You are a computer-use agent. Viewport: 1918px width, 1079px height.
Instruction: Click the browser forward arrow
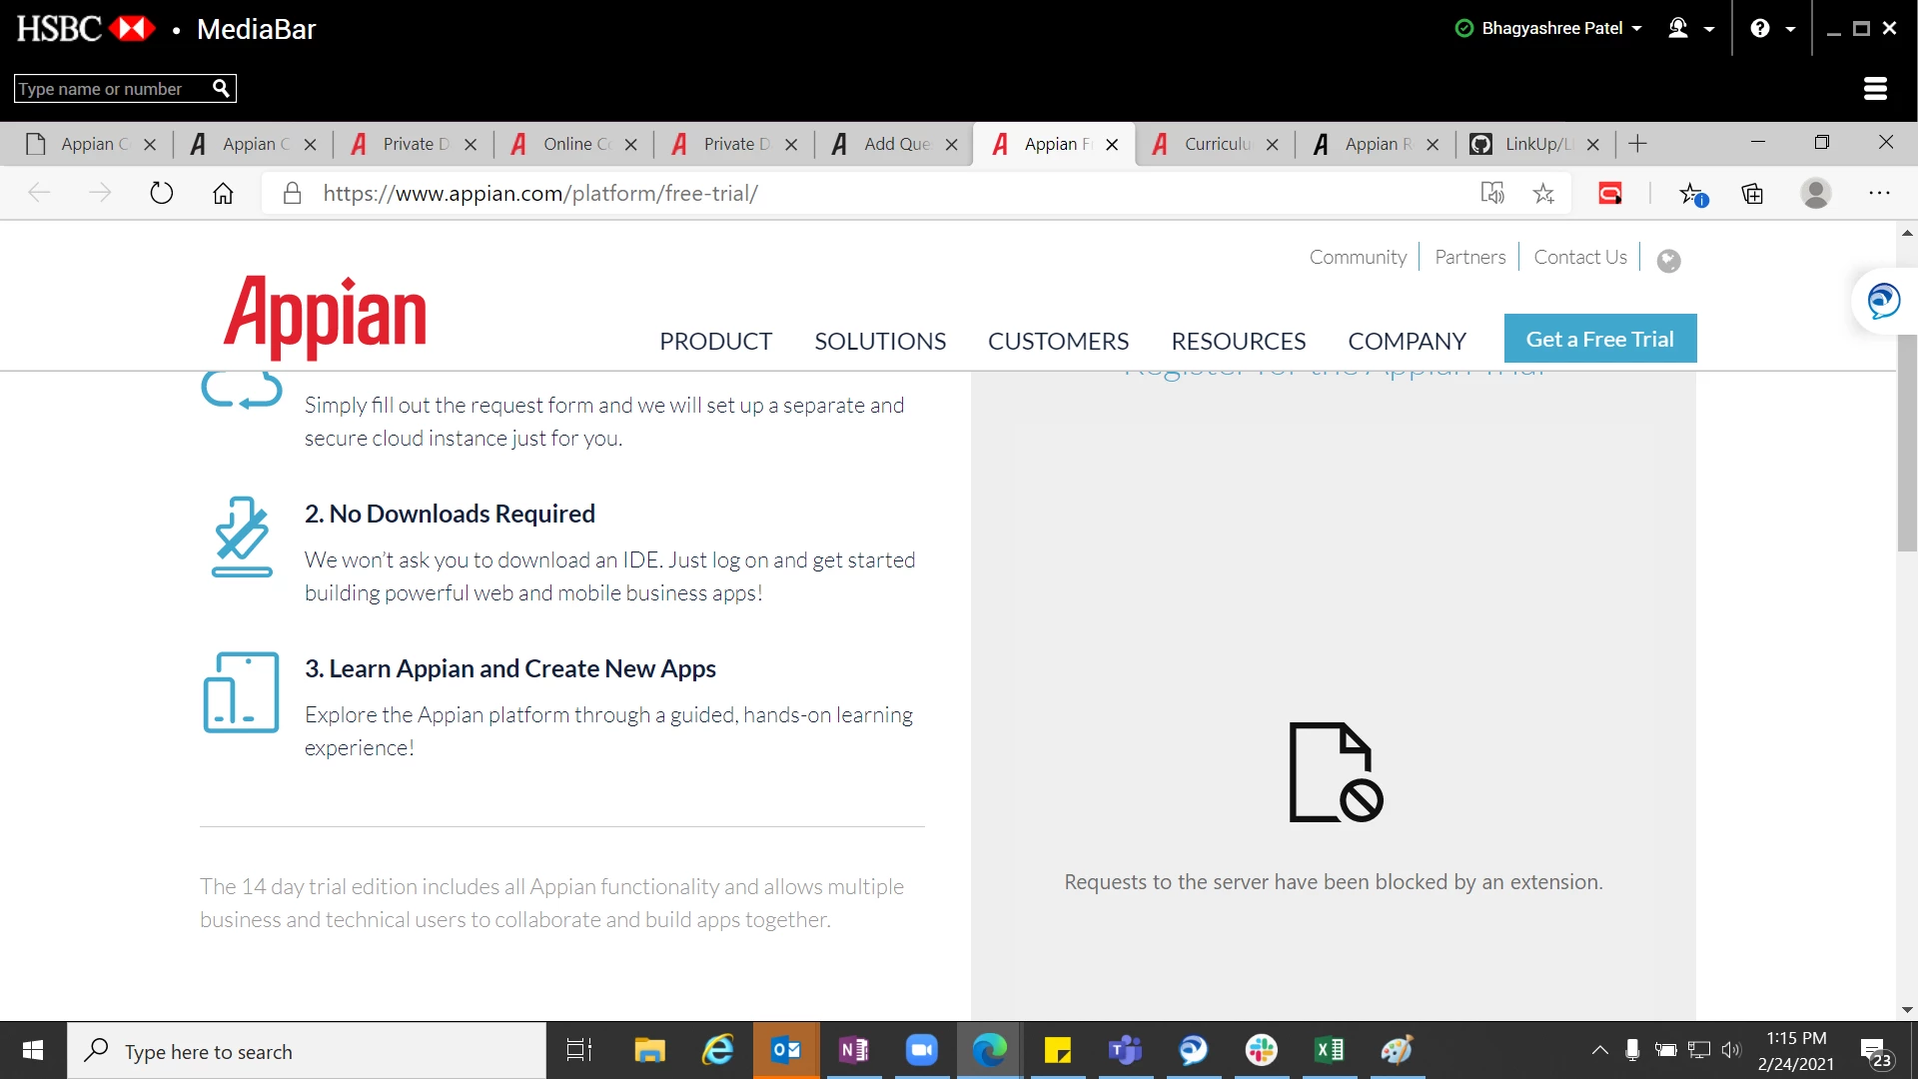point(100,193)
